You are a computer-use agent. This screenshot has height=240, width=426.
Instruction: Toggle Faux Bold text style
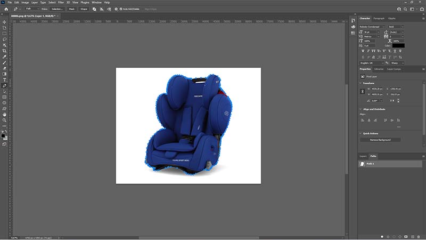[x=363, y=51]
